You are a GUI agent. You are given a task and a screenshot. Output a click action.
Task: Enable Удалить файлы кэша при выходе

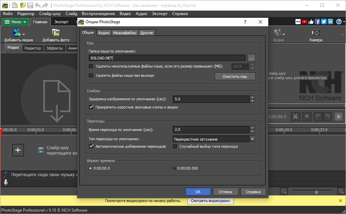(91, 75)
